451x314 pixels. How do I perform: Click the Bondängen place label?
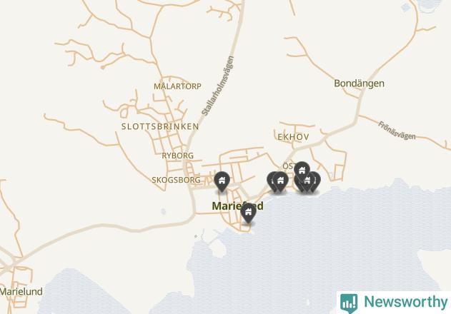pos(359,83)
